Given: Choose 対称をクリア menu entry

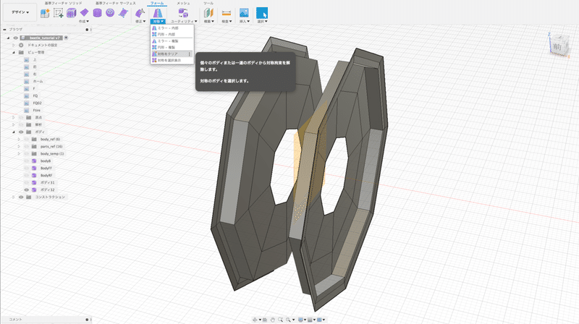Looking at the screenshot, I should point(172,54).
